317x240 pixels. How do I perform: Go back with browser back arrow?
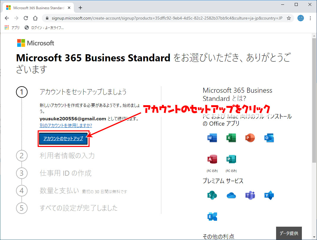tap(7, 18)
